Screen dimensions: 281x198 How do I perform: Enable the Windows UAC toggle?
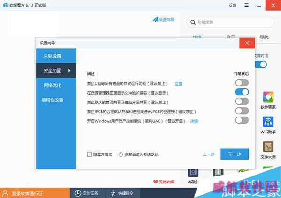(242, 120)
